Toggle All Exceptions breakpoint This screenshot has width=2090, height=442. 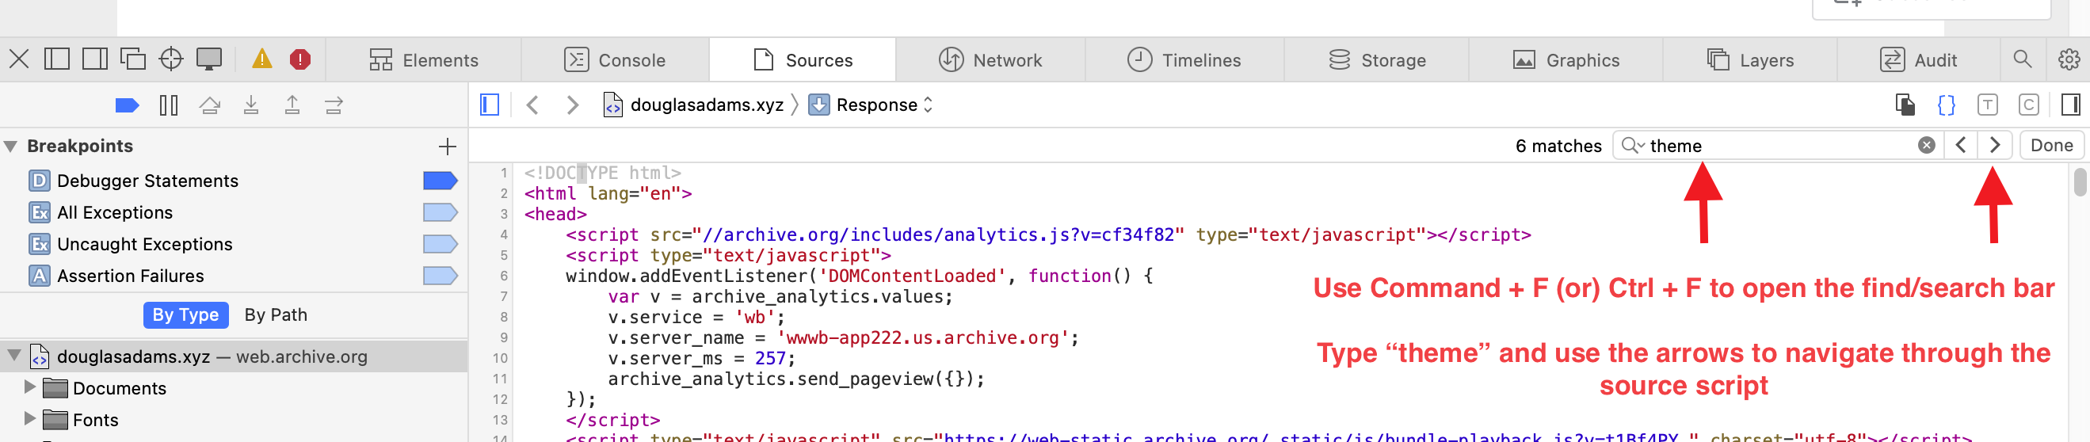tap(440, 212)
